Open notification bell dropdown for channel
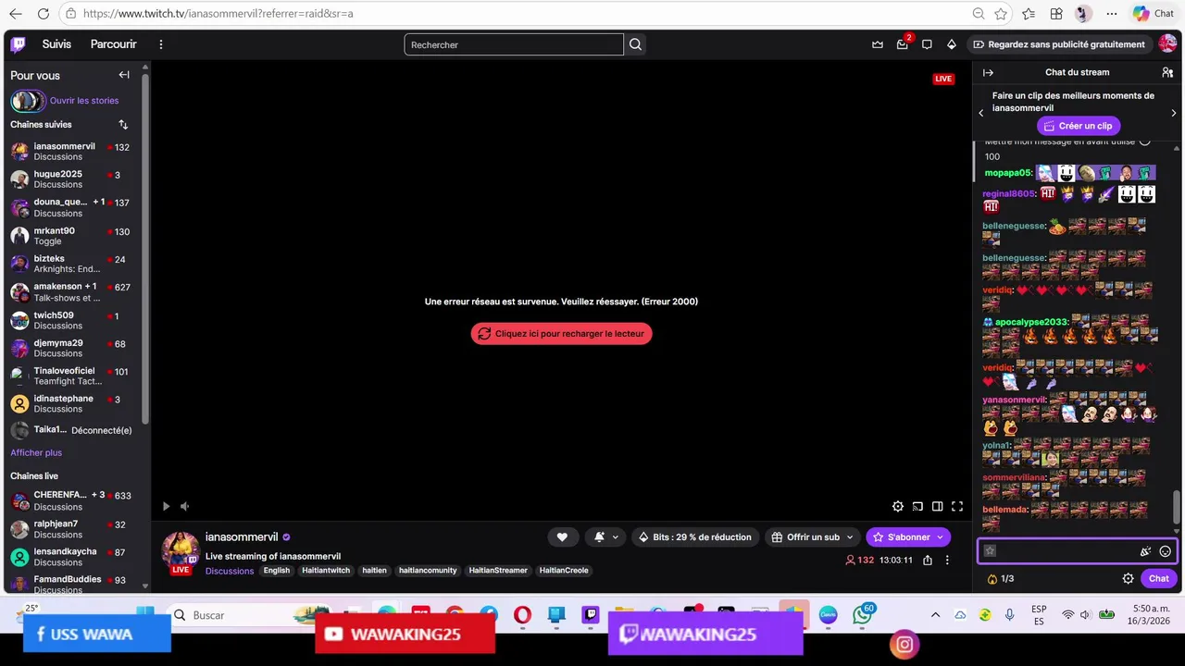The height and width of the screenshot is (666, 1185). click(x=605, y=536)
